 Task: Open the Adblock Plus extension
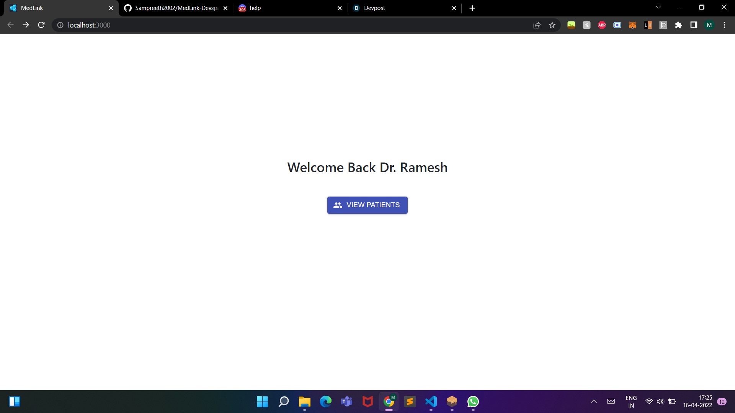602,25
